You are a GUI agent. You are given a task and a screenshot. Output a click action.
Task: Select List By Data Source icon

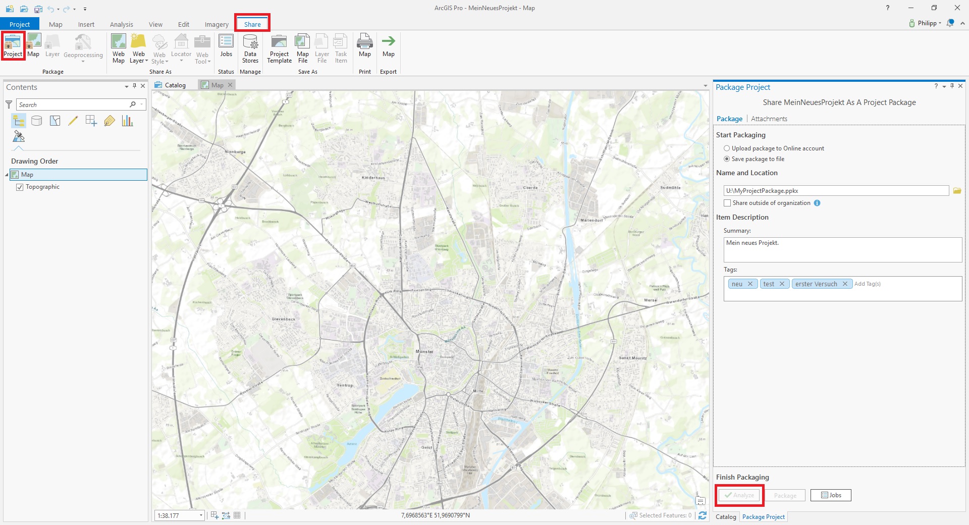(37, 121)
